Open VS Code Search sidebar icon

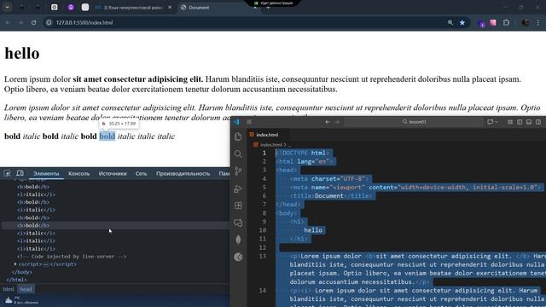238,153
